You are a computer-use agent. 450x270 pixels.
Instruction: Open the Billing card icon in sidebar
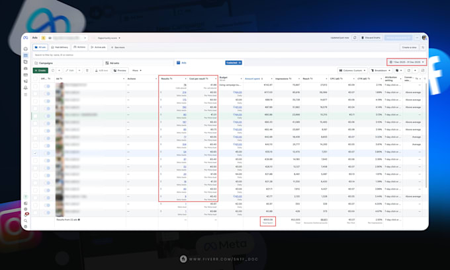point(26,75)
